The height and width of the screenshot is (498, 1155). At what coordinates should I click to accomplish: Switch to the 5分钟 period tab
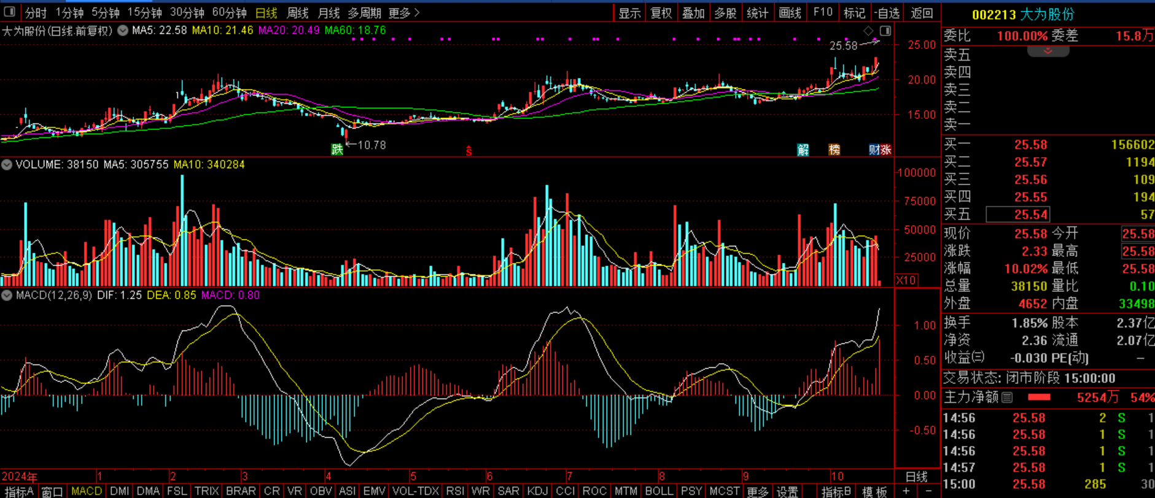105,12
